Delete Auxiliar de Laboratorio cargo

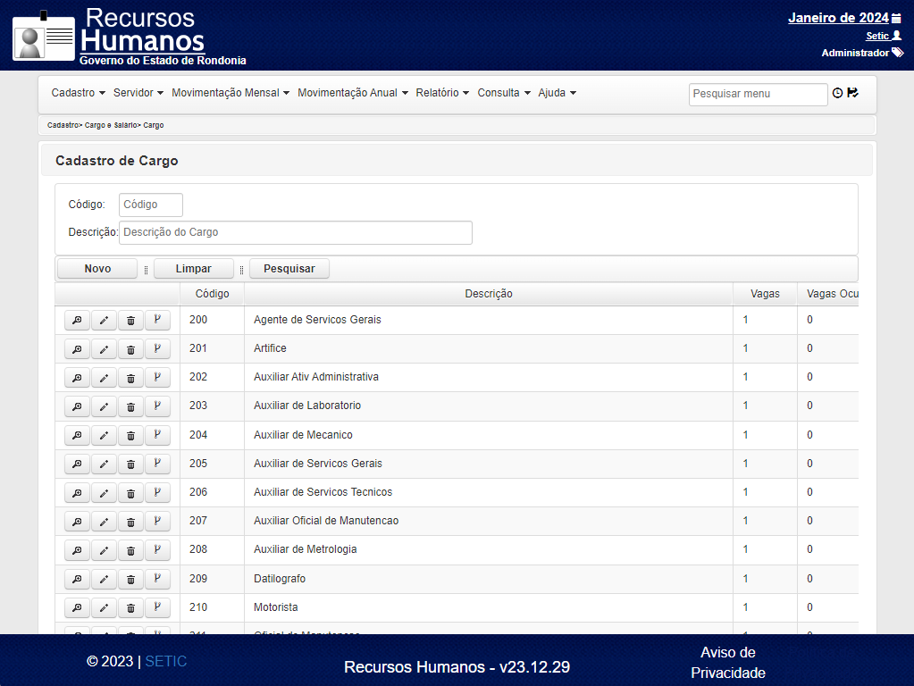130,406
